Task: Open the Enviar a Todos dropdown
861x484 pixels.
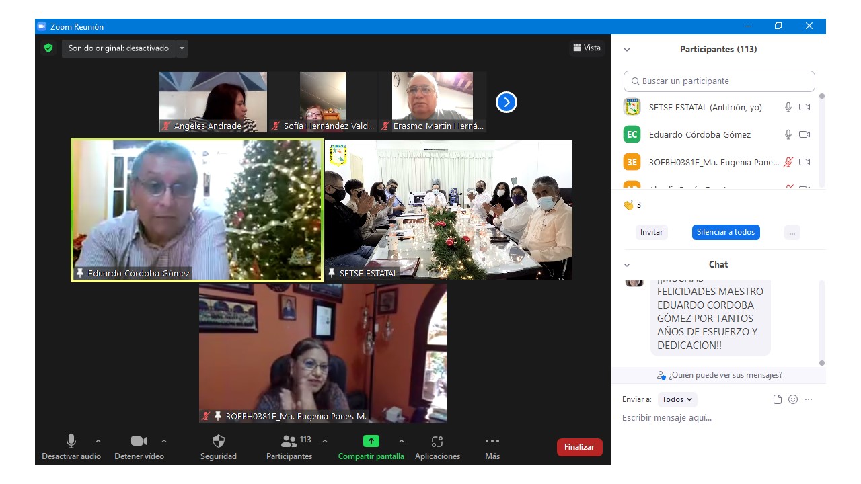Action: (x=677, y=399)
